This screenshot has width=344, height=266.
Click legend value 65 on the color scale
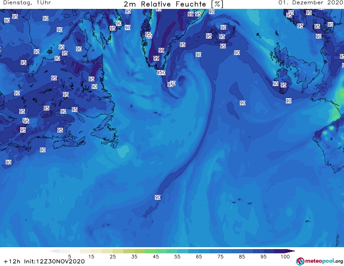[x=199, y=257]
